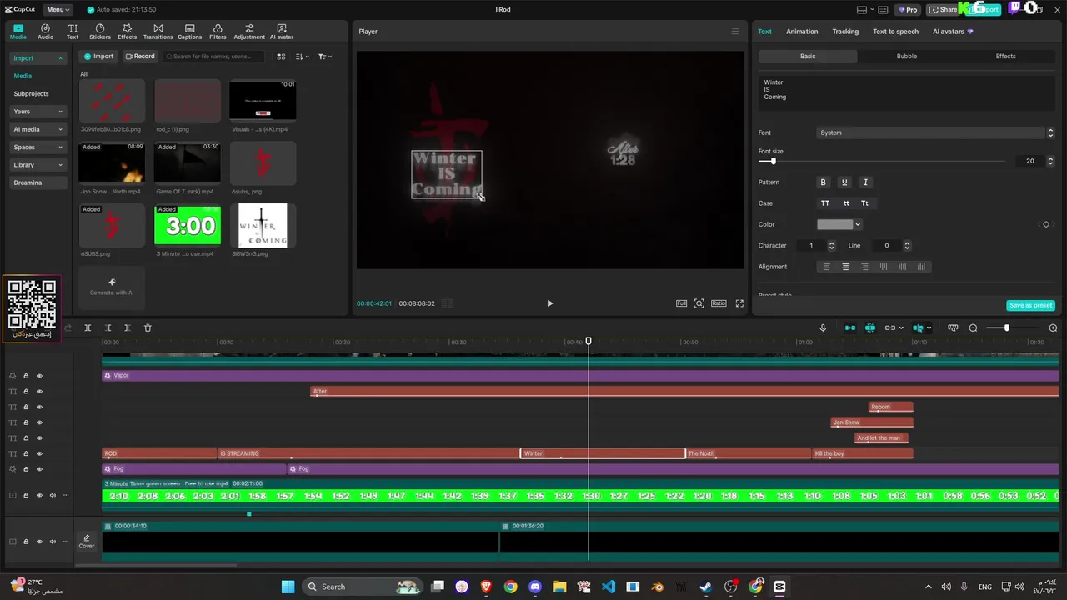
Task: Click the Font size slider
Action: [884, 161]
